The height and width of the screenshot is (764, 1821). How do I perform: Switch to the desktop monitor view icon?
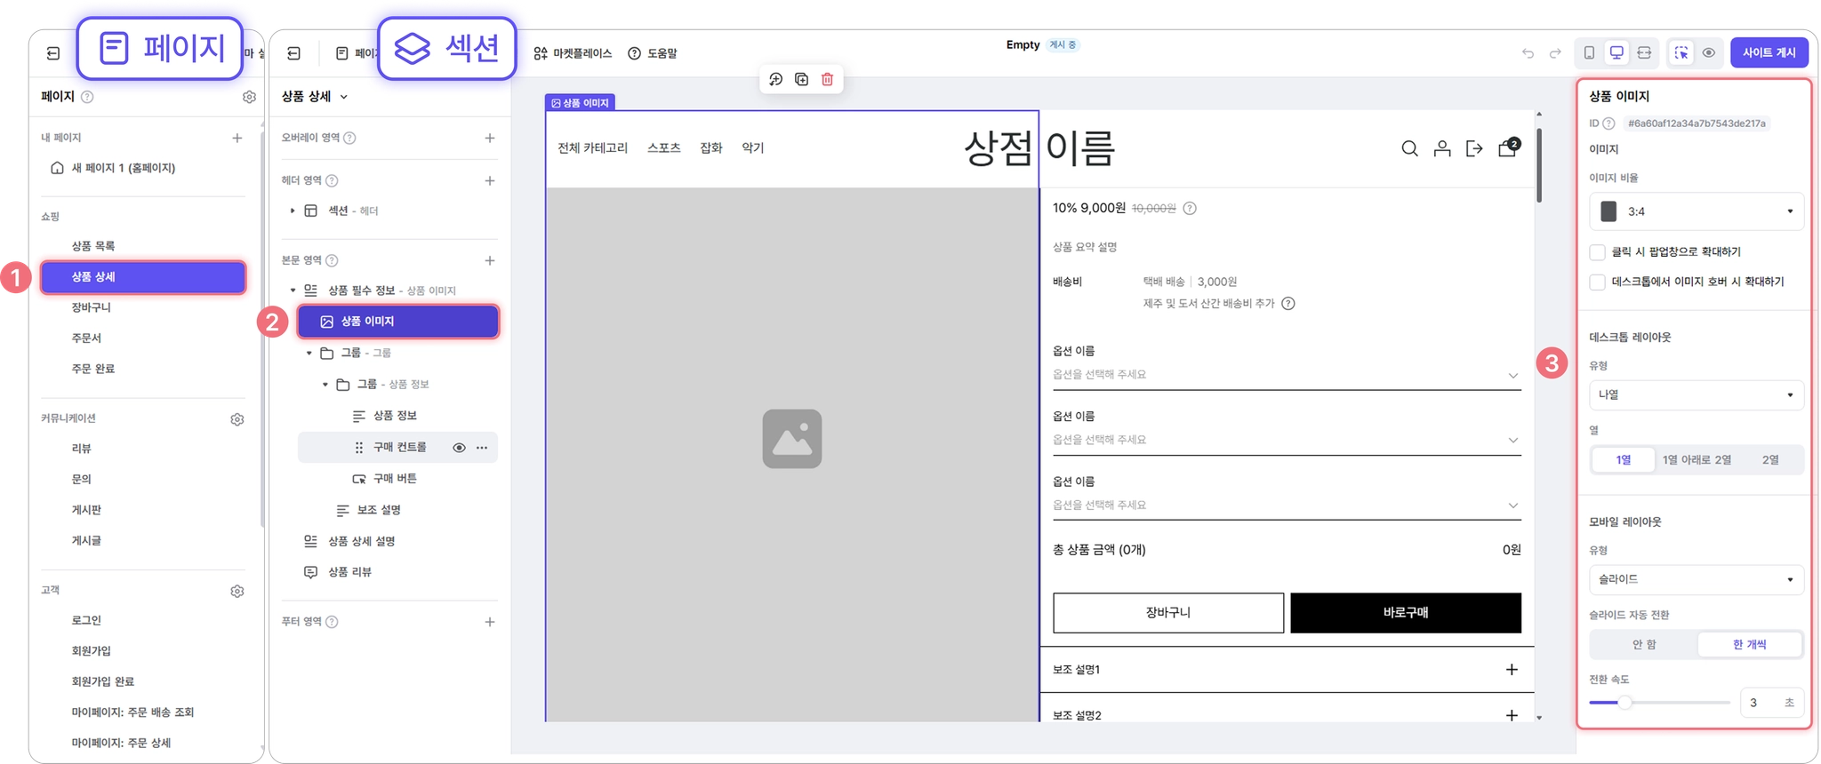(x=1616, y=53)
